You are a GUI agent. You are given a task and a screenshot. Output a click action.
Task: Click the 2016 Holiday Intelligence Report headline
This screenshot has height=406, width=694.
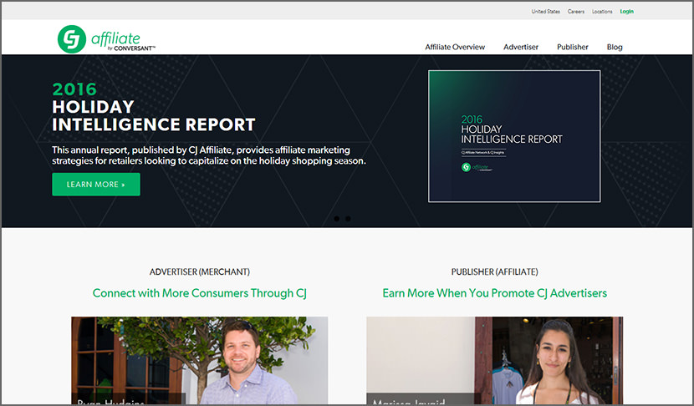click(154, 107)
